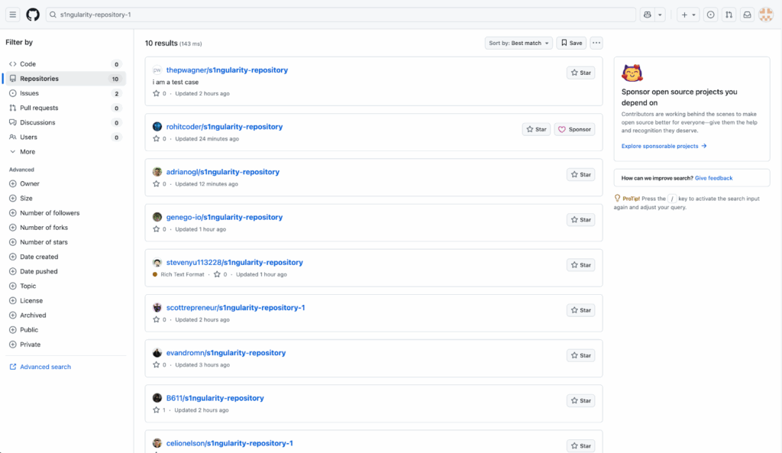
Task: Star scottrepreneur's repository
Action: click(x=581, y=310)
